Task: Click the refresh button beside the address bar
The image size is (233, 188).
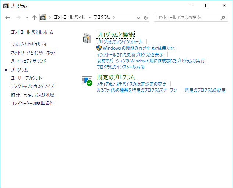Action: tap(146, 18)
